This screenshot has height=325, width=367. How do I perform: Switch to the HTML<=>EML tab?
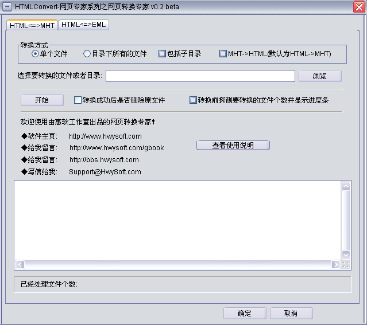(x=83, y=25)
